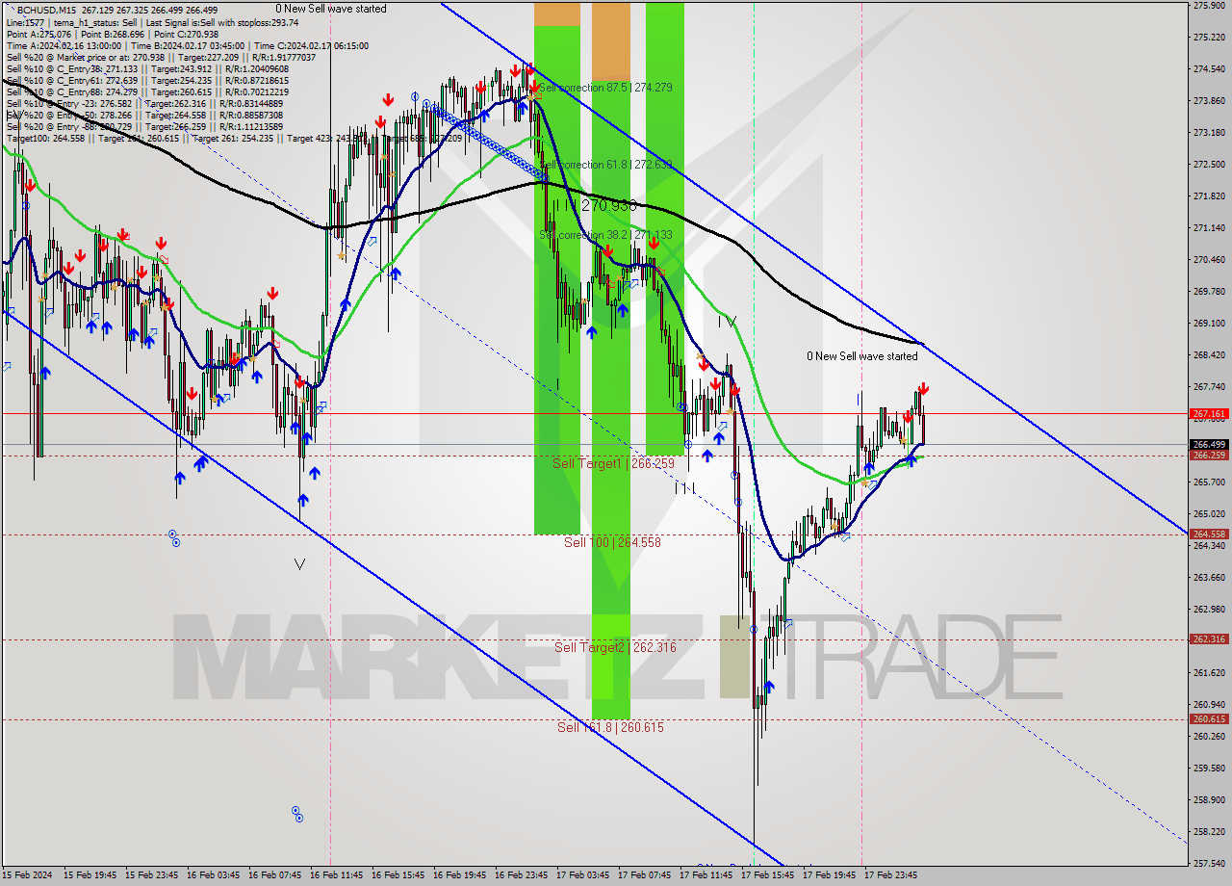The height and width of the screenshot is (886, 1232).
Task: Click the 257.540 price scale value
Action: (1209, 864)
